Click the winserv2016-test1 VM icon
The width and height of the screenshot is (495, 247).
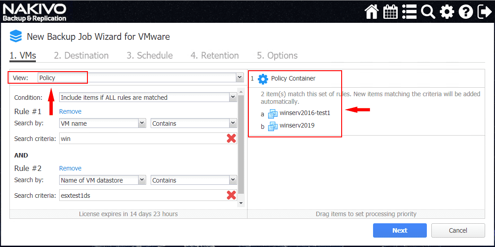point(273,113)
